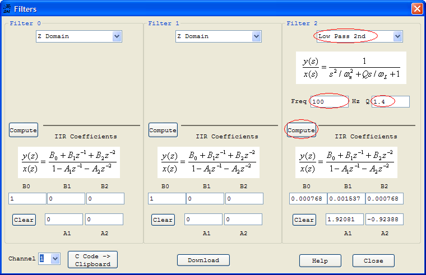Edit the Q value field showing 1.4
Screen dimensions: 426x275
tap(390, 101)
